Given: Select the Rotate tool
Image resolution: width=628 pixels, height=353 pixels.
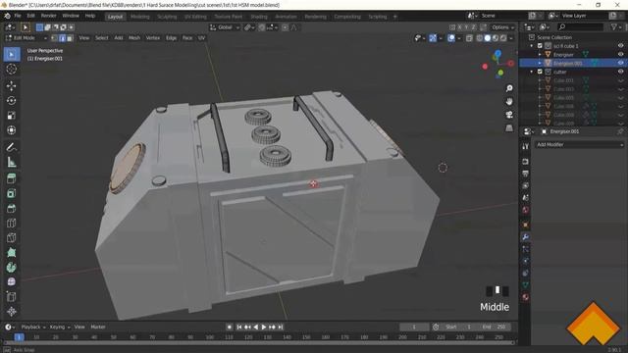Looking at the screenshot, I should point(12,100).
